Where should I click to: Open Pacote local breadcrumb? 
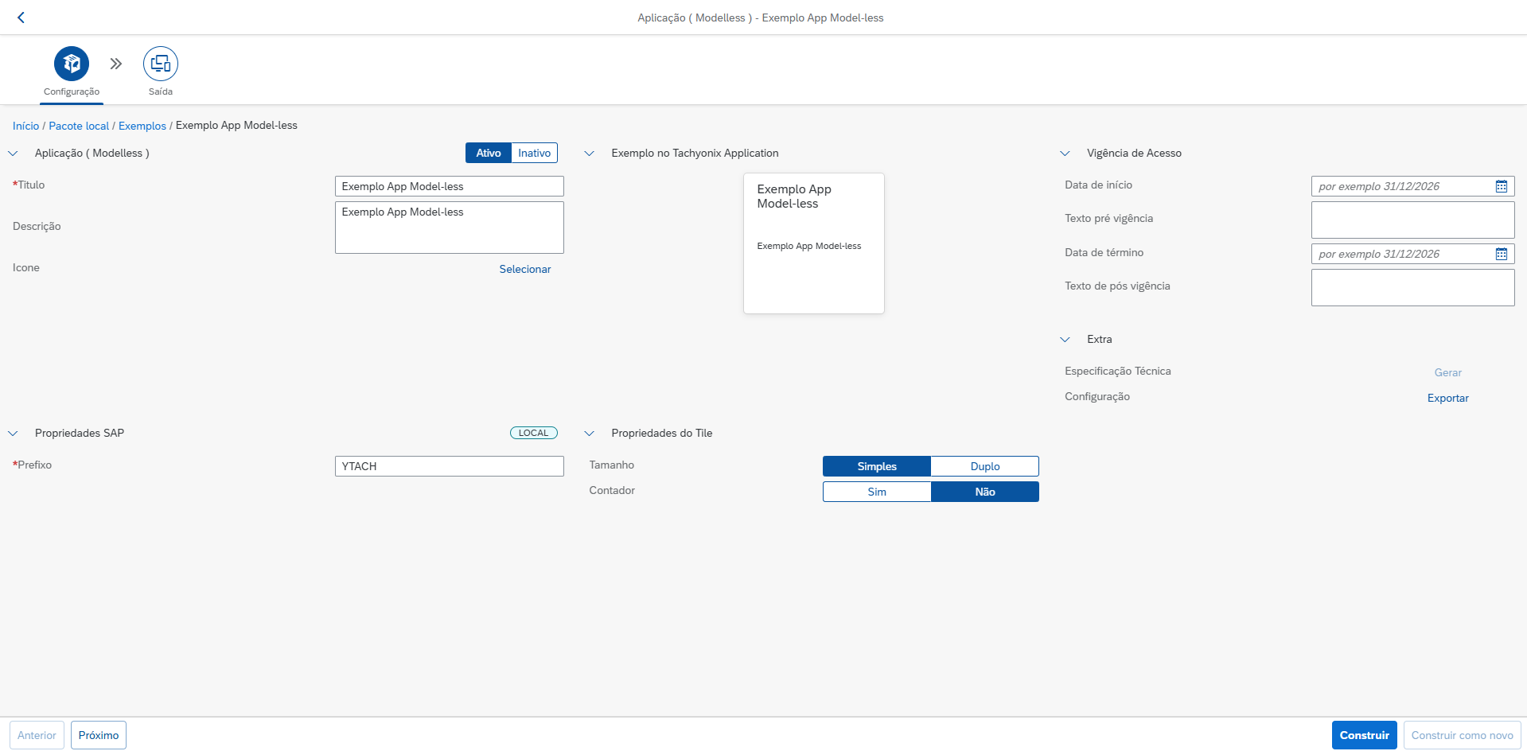tap(79, 126)
